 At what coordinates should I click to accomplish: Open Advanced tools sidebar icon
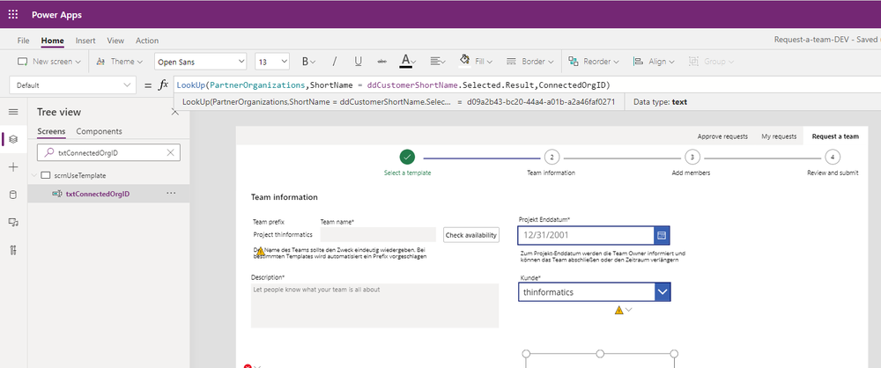tap(13, 251)
